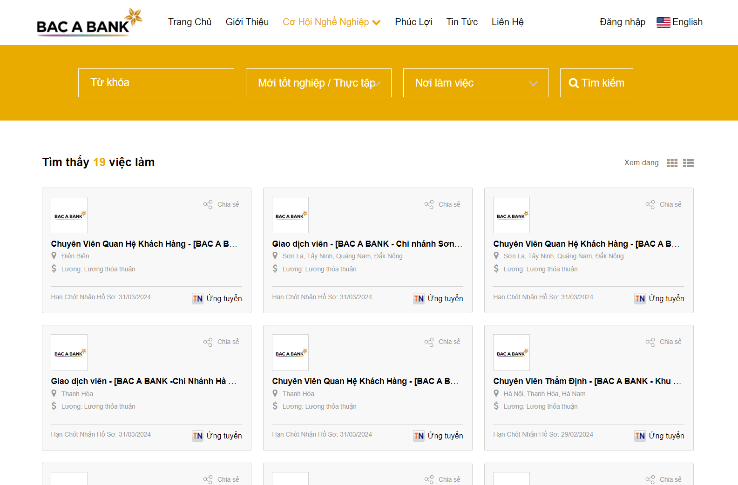Share the Quan Hệ Khách Hàng Sơn La job
The image size is (738, 485).
(664, 204)
